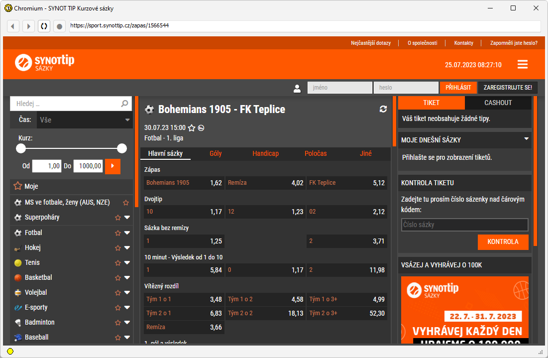Screen dimensions: 548x358
Task: Open the hamburger menu
Action: [523, 64]
